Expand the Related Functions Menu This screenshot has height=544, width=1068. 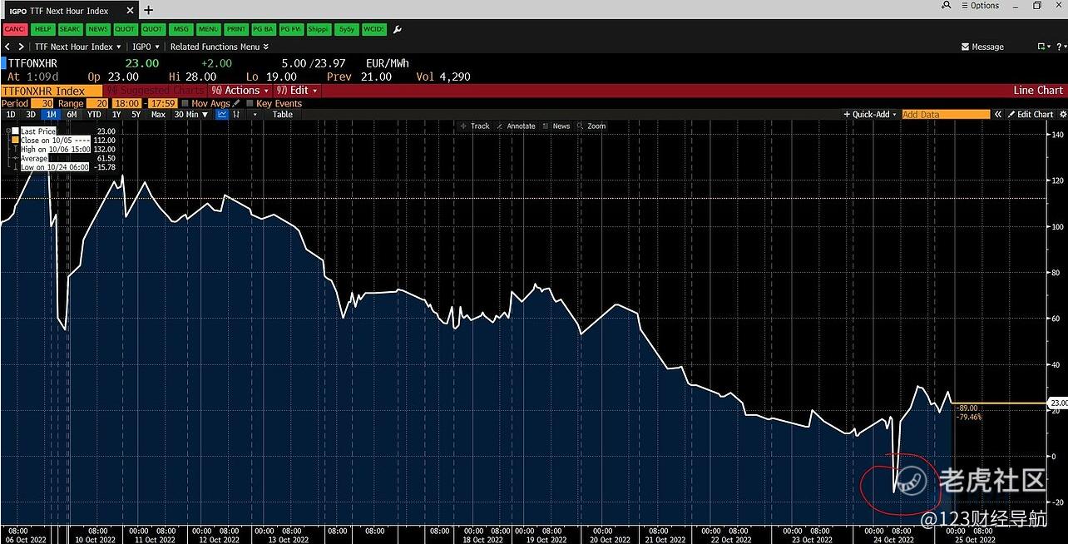[219, 47]
